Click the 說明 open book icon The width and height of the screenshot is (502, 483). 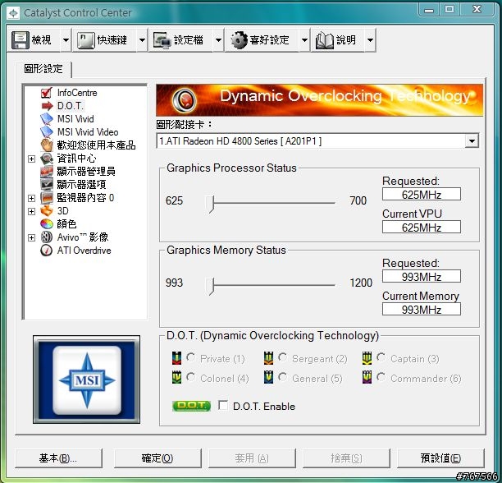325,41
